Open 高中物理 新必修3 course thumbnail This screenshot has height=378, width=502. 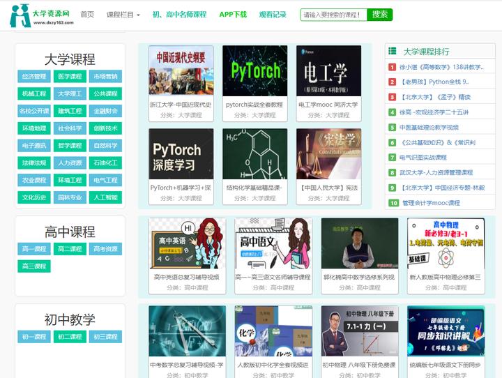tap(446, 243)
